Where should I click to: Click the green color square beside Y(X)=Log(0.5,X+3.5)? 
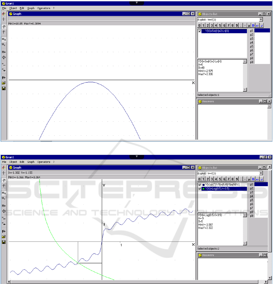click(203, 189)
